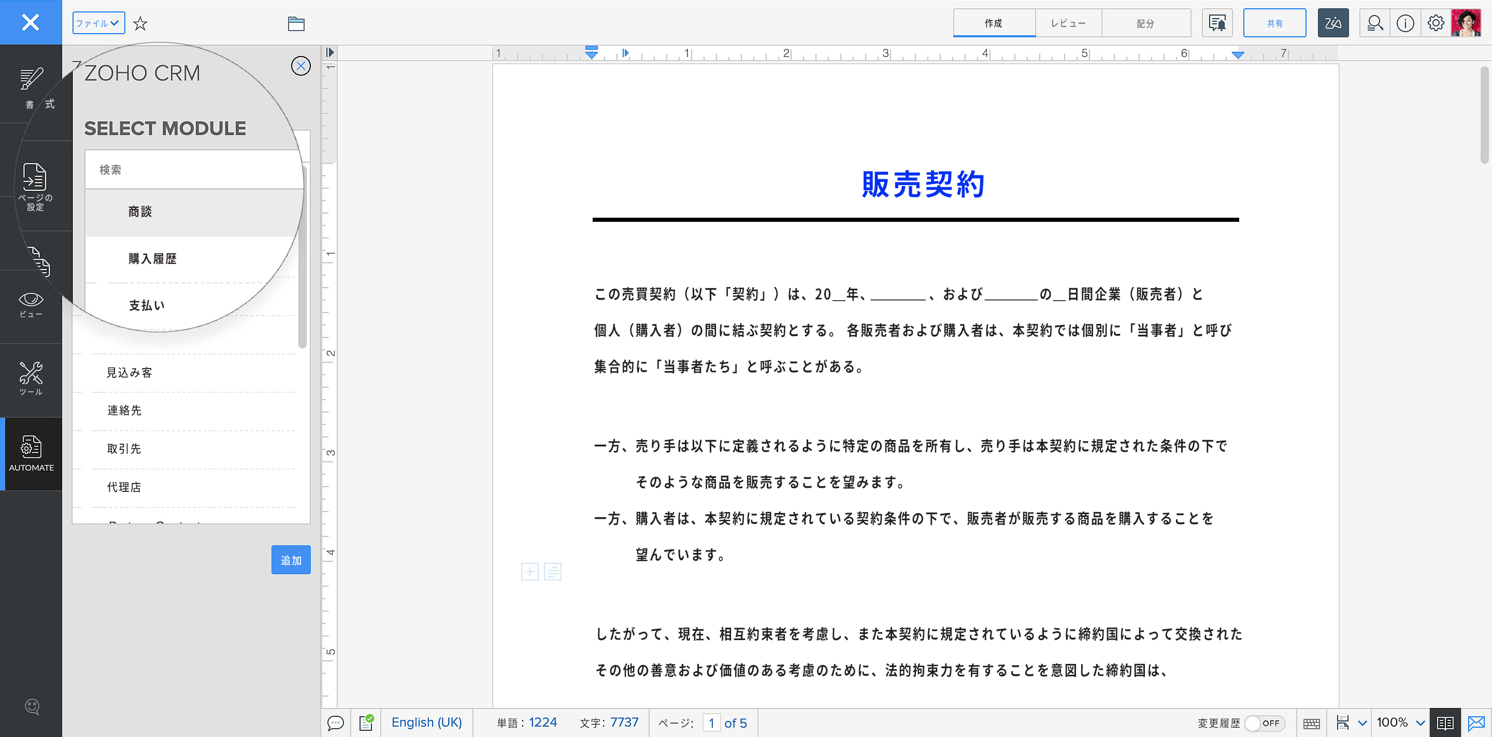Open the Zia assistant icon
Viewport: 1492px width, 737px height.
click(x=1333, y=23)
